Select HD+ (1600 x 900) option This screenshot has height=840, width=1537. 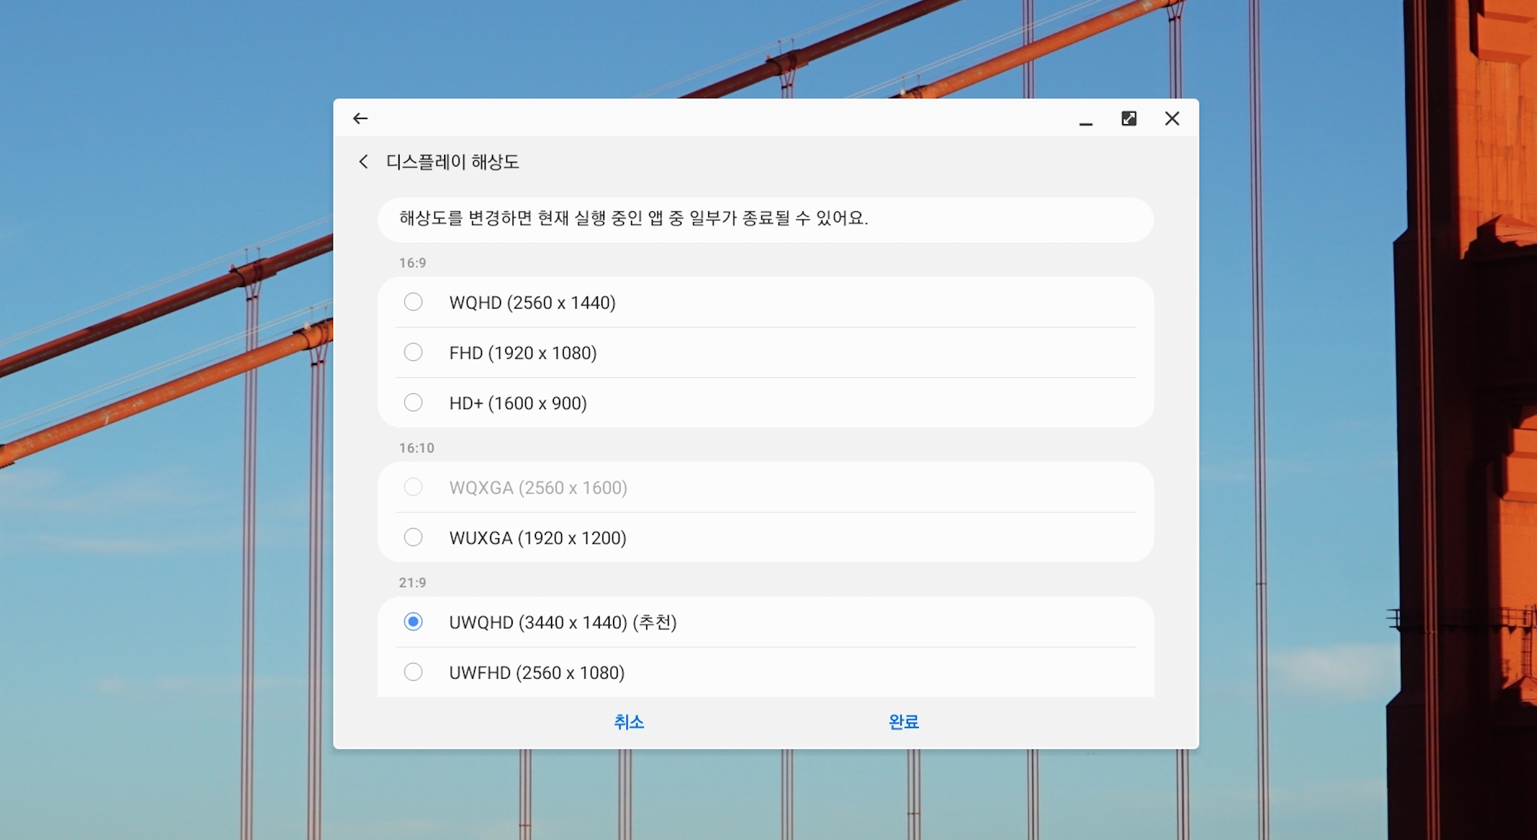413,403
